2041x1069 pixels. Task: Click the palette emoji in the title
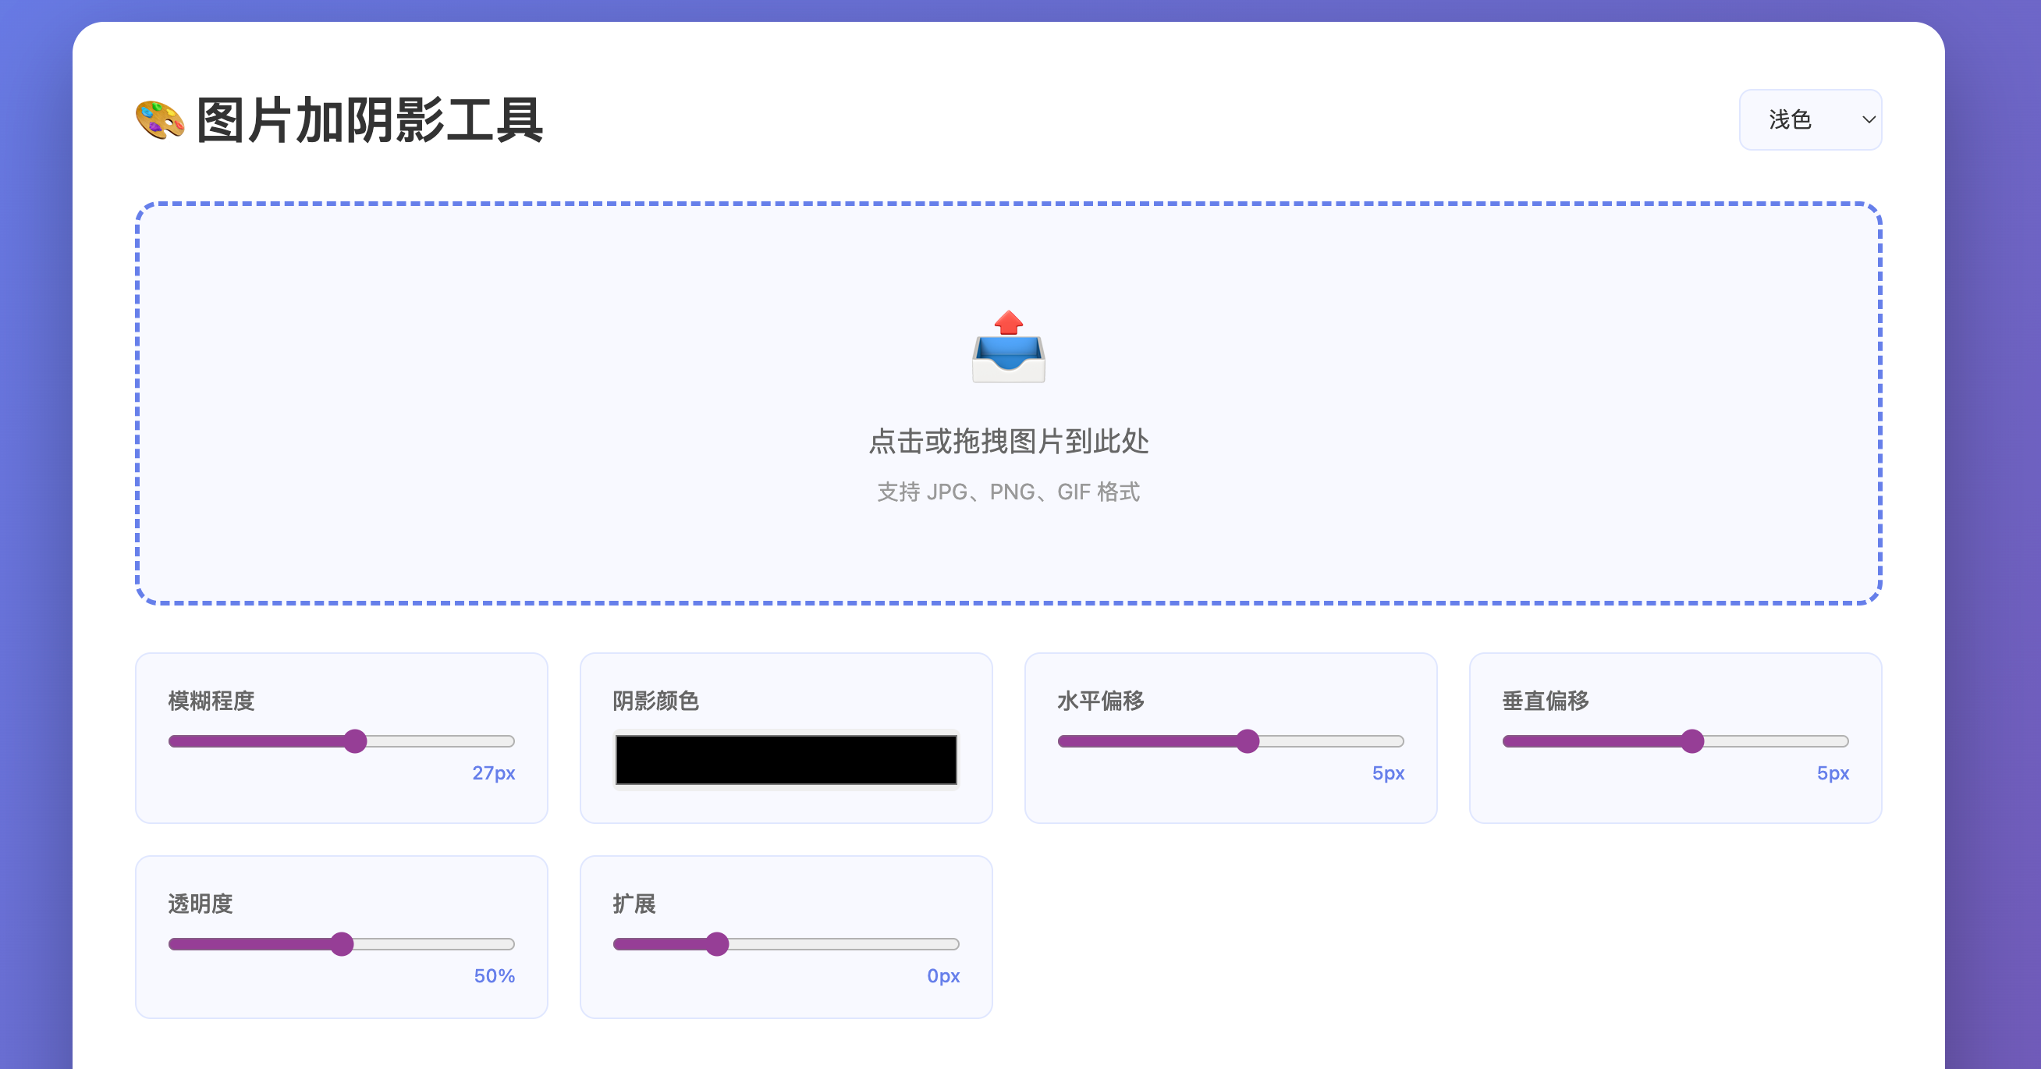[160, 120]
